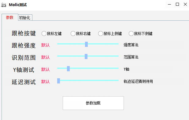Click the Y轴测试 slider thumb

tap(68, 69)
